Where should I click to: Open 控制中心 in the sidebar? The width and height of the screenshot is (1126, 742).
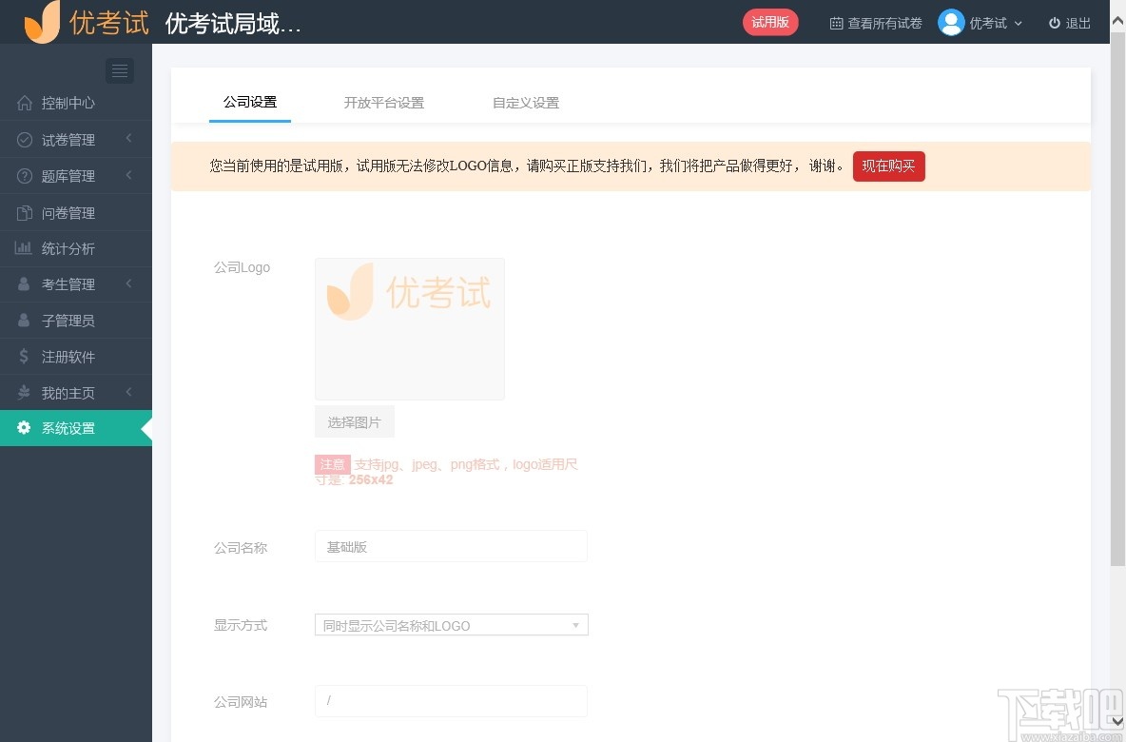pyautogui.click(x=76, y=103)
